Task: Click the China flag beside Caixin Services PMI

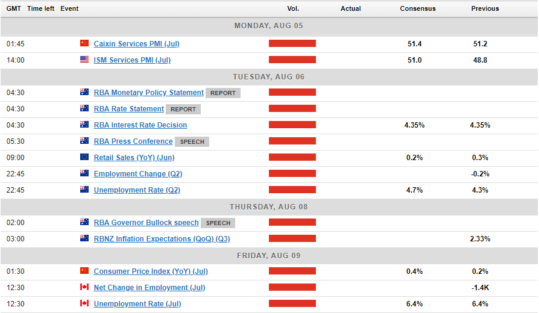Action: [x=84, y=43]
